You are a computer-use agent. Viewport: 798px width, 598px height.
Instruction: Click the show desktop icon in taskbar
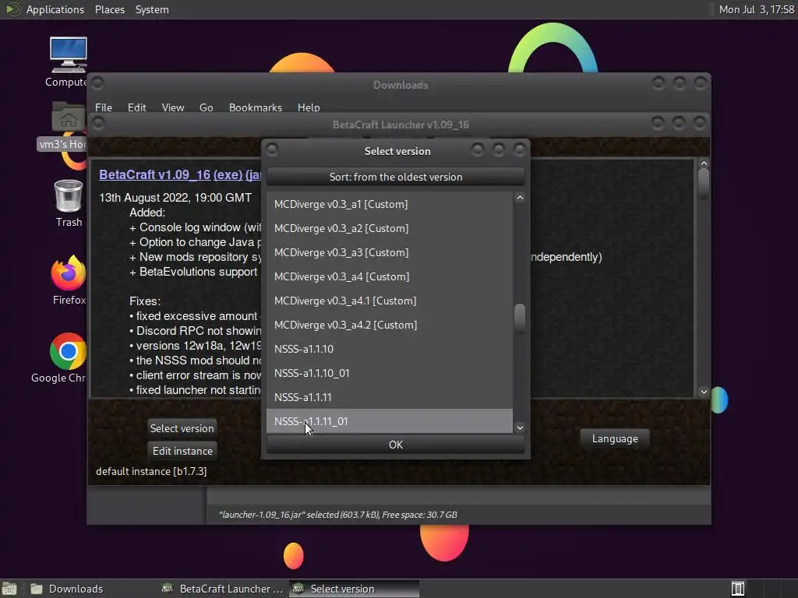9,589
